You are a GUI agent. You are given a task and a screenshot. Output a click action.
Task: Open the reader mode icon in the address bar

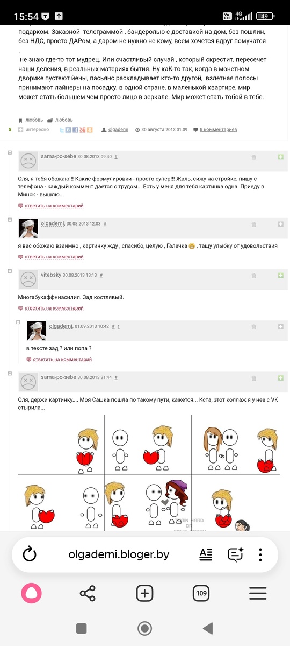click(x=206, y=555)
